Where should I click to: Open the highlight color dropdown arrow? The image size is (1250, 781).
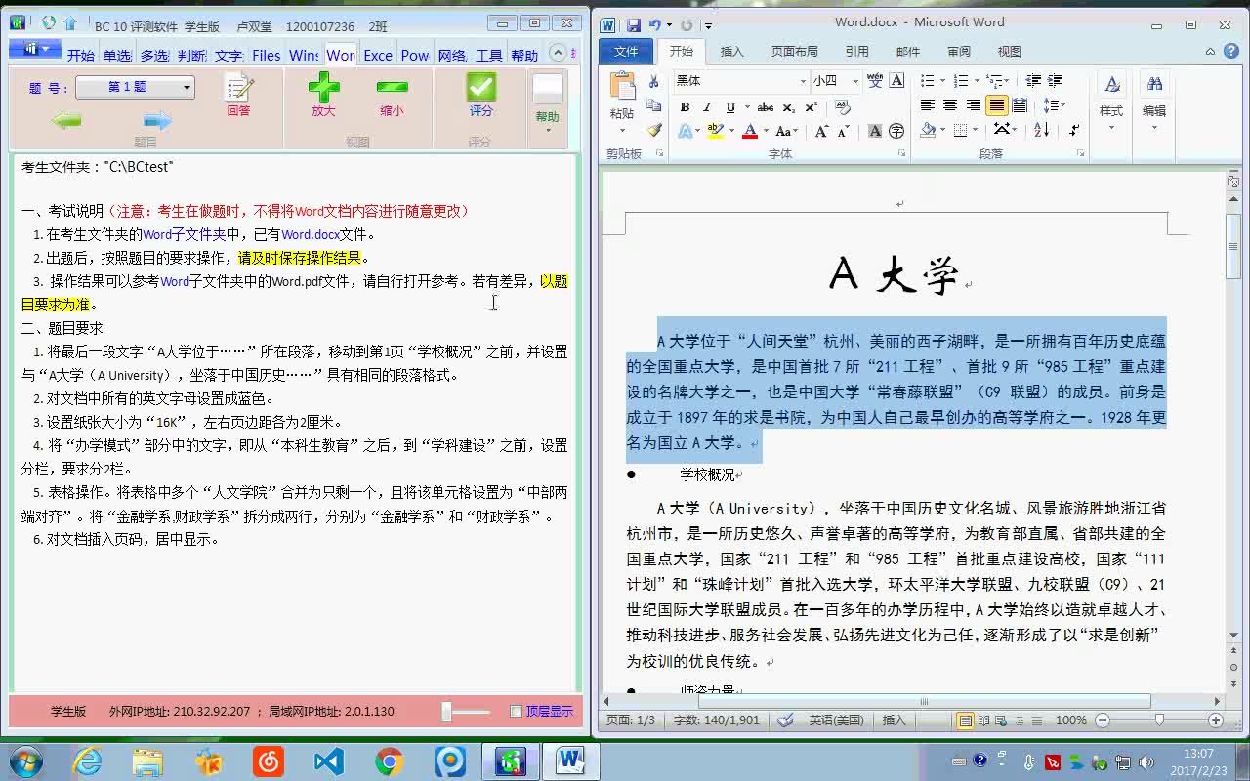[x=731, y=131]
